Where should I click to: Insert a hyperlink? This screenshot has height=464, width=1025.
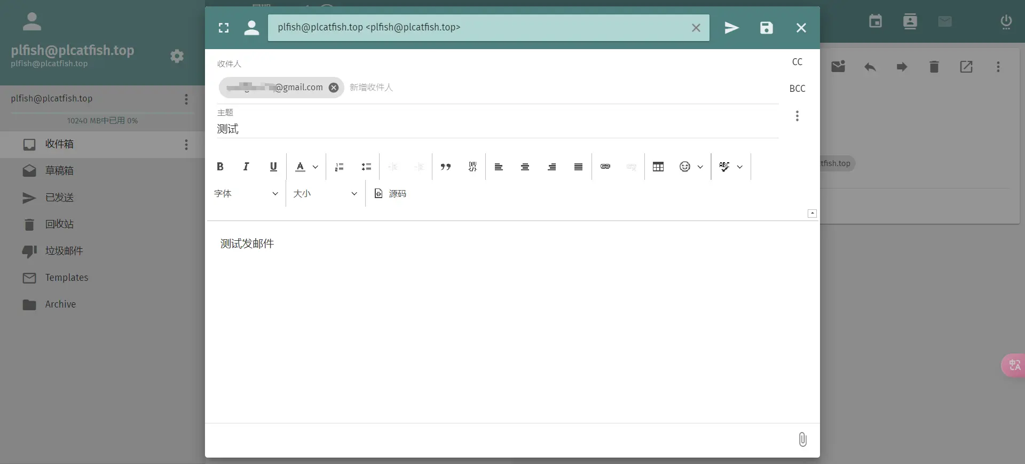pos(605,167)
